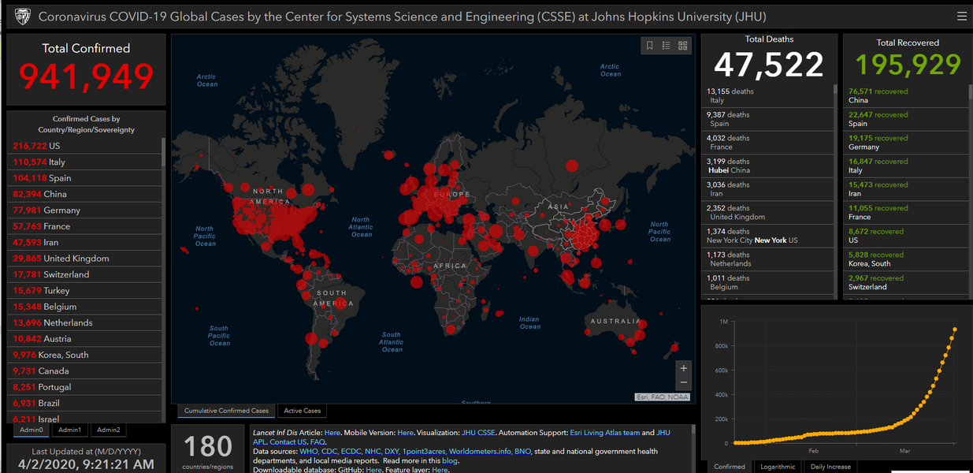Screen dimensions: 973x473
Task: Switch to the Cumulative Confirmed Cases tab
Action: (227, 411)
